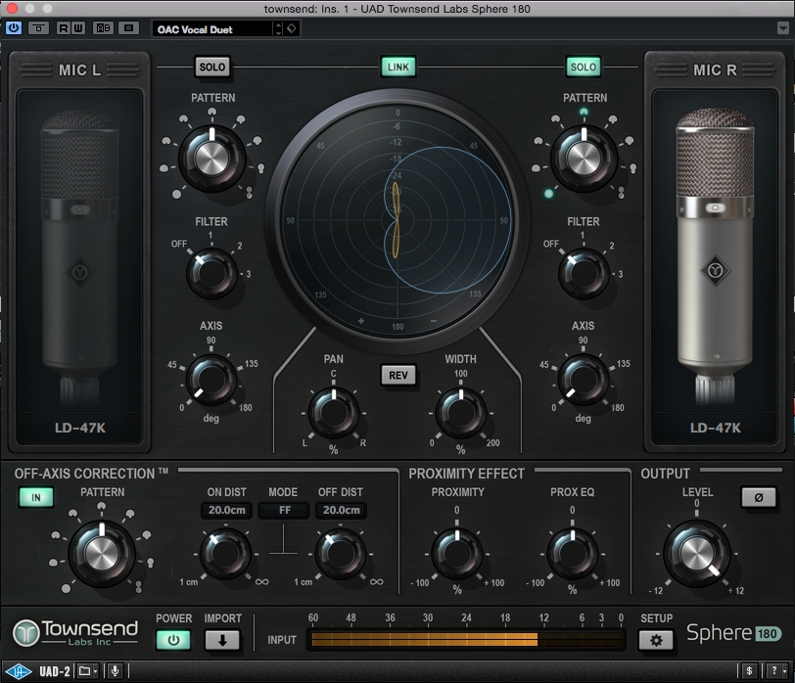Toggle the plugin bypass power icon in top toolbar

[14, 28]
